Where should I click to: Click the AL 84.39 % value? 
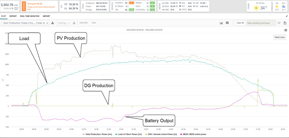point(71,8)
